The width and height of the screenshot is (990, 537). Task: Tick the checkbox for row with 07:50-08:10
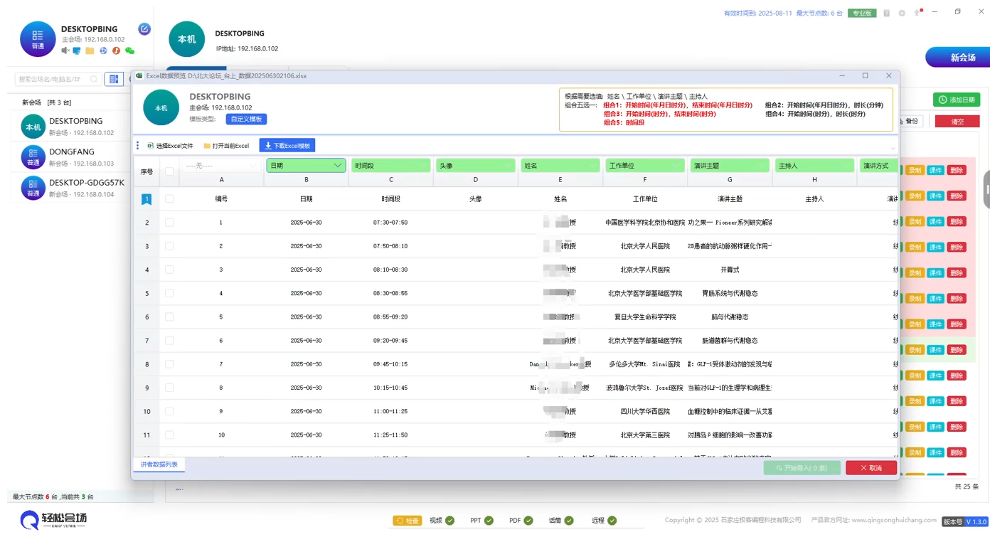pyautogui.click(x=169, y=246)
